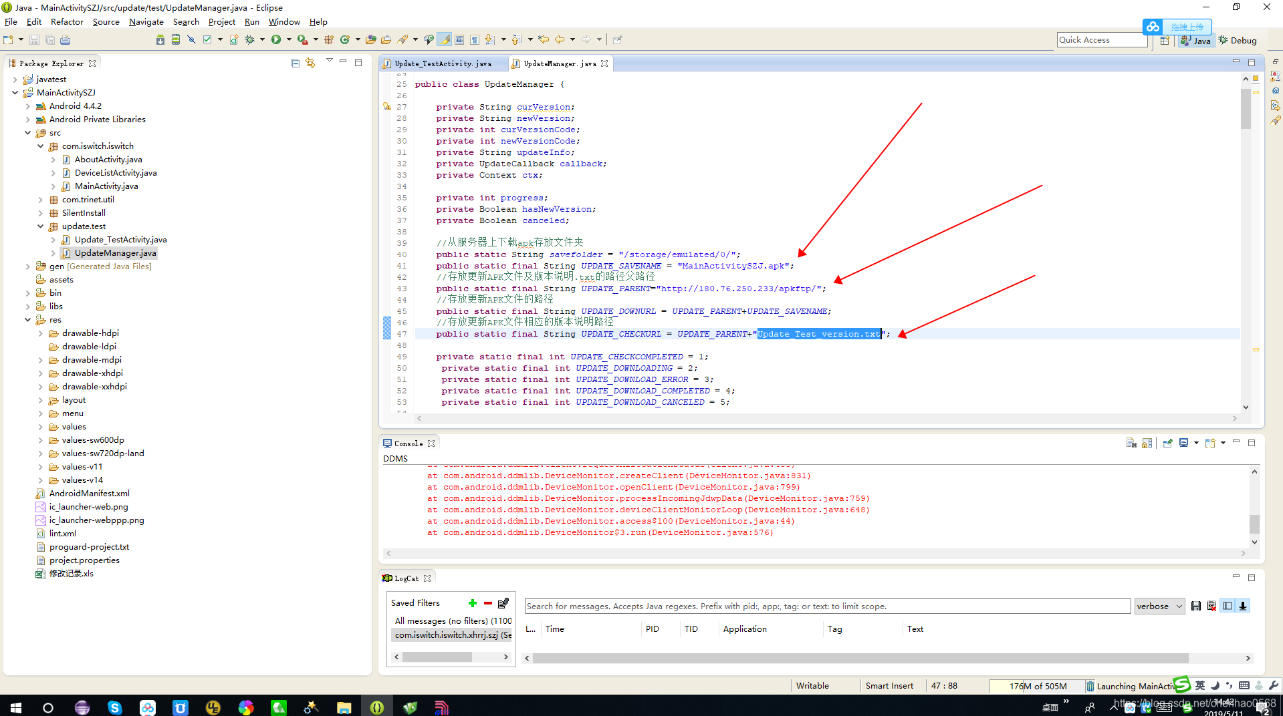Open the Android SDK Manager
Screen dimensions: 1283x716
[x=160, y=40]
